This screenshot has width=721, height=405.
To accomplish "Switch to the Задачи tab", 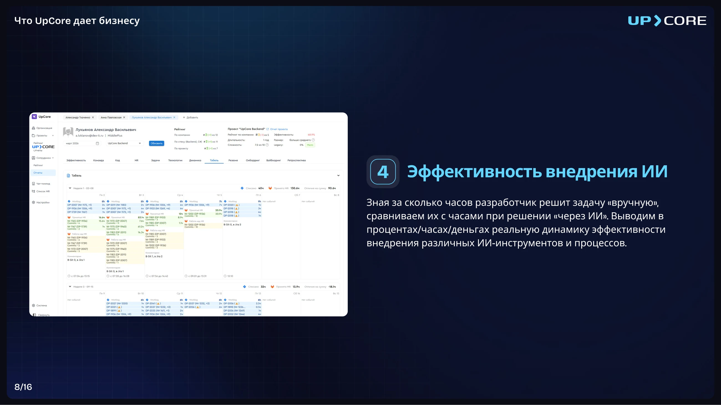I will (156, 161).
